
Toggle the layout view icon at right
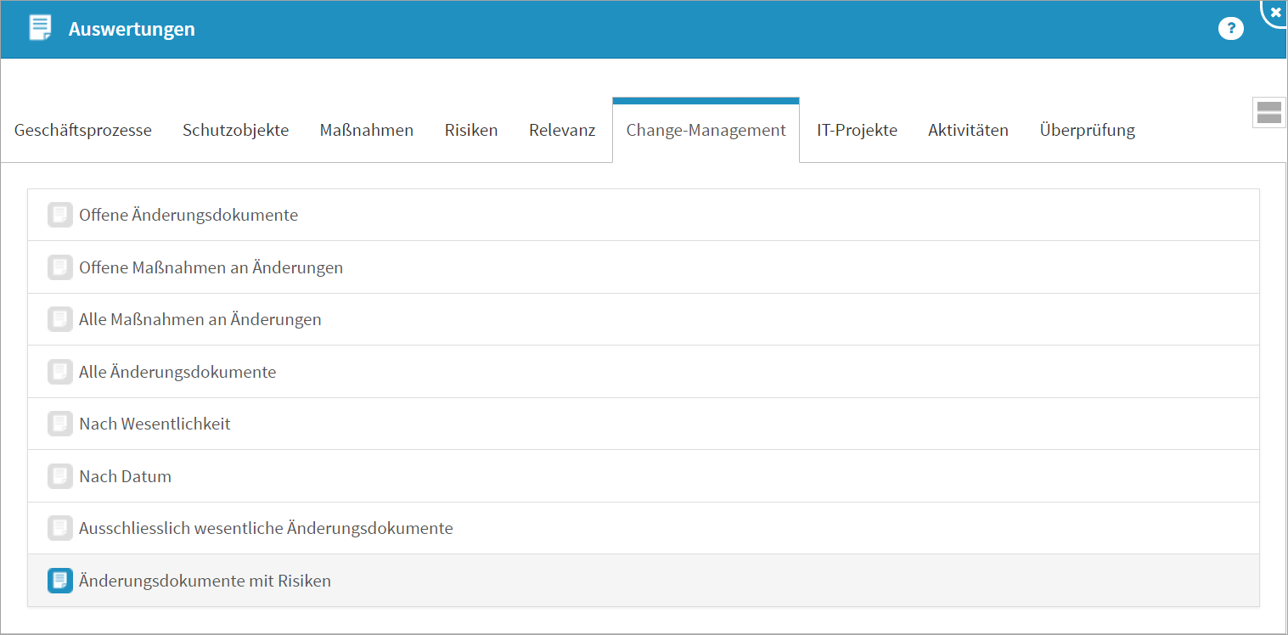click(1268, 112)
